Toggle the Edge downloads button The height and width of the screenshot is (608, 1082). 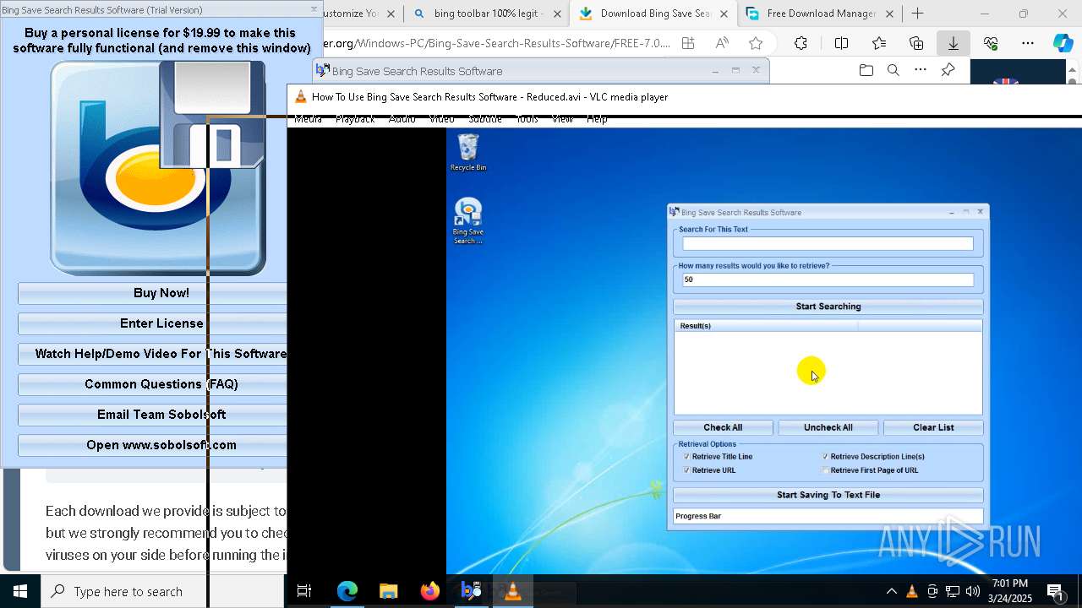pyautogui.click(x=954, y=43)
